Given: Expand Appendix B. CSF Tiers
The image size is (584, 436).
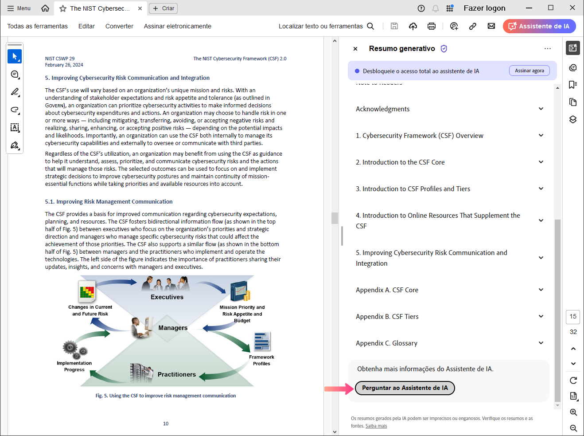Looking at the screenshot, I should click(x=541, y=316).
